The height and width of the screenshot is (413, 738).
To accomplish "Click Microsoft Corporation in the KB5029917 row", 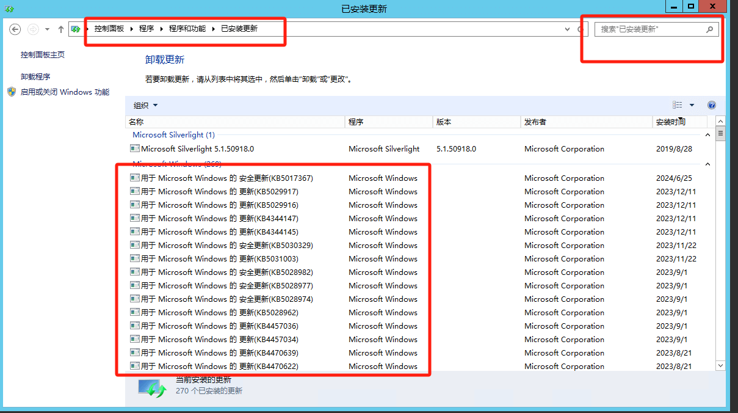I will click(x=564, y=191).
